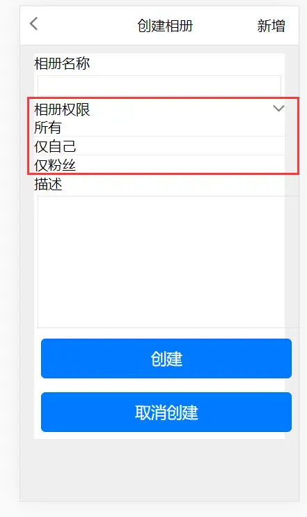Choose the 仅自己 permission option
307x517 pixels.
point(55,146)
